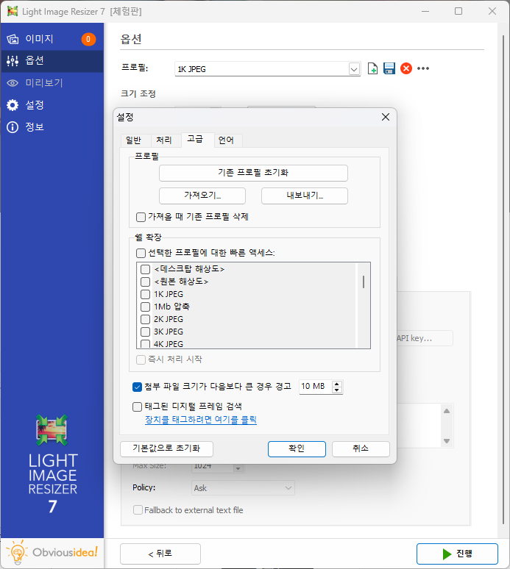The width and height of the screenshot is (510, 569).
Task: Click the 가져오기... import button
Action: click(202, 196)
